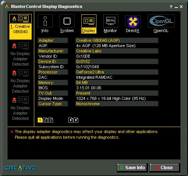Click the red X warning icon in message panel

[12, 132]
